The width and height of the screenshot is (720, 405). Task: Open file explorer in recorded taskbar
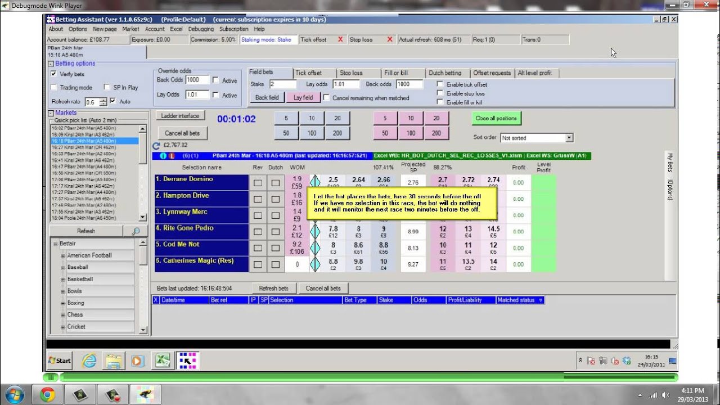(x=114, y=361)
